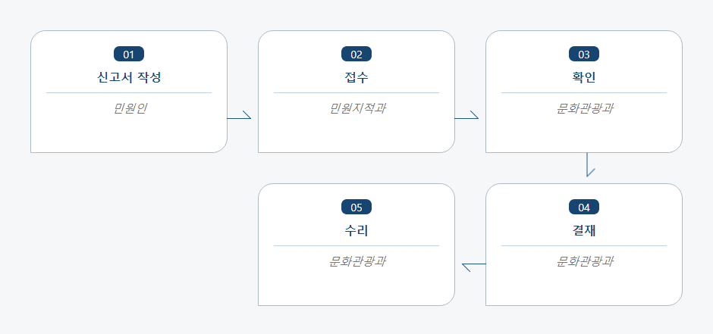Select the 결재 step title

pos(584,230)
